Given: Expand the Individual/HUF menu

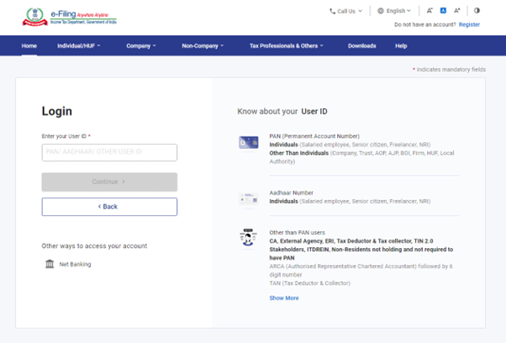Looking at the screenshot, I should tap(79, 46).
